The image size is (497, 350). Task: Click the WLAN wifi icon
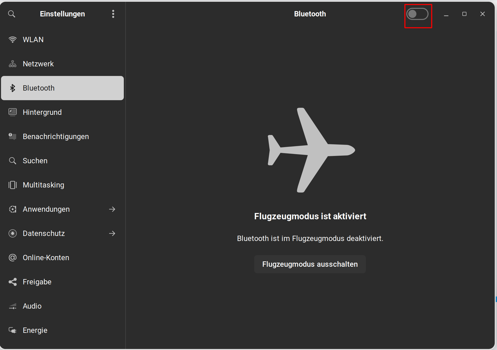pos(13,40)
